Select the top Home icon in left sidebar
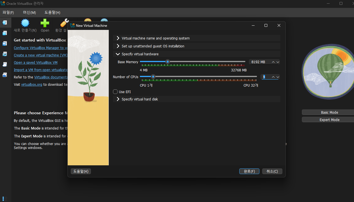This screenshot has width=354, height=202. 5,23
